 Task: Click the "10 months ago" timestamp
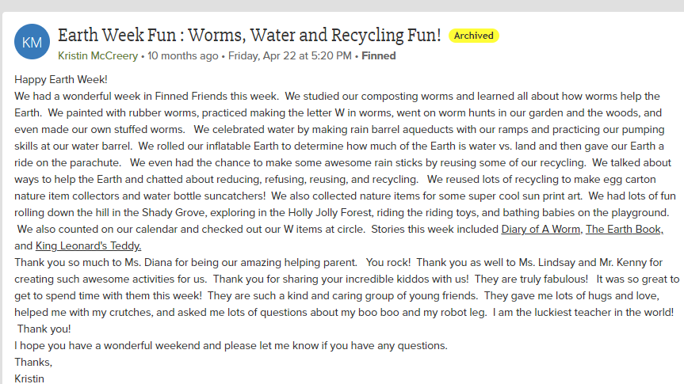183,56
